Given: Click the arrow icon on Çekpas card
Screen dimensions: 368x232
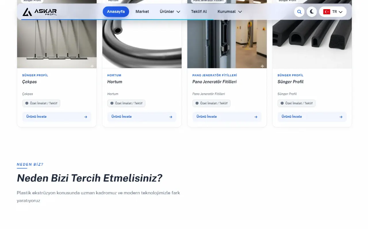Looking at the screenshot, I should click(x=86, y=117).
